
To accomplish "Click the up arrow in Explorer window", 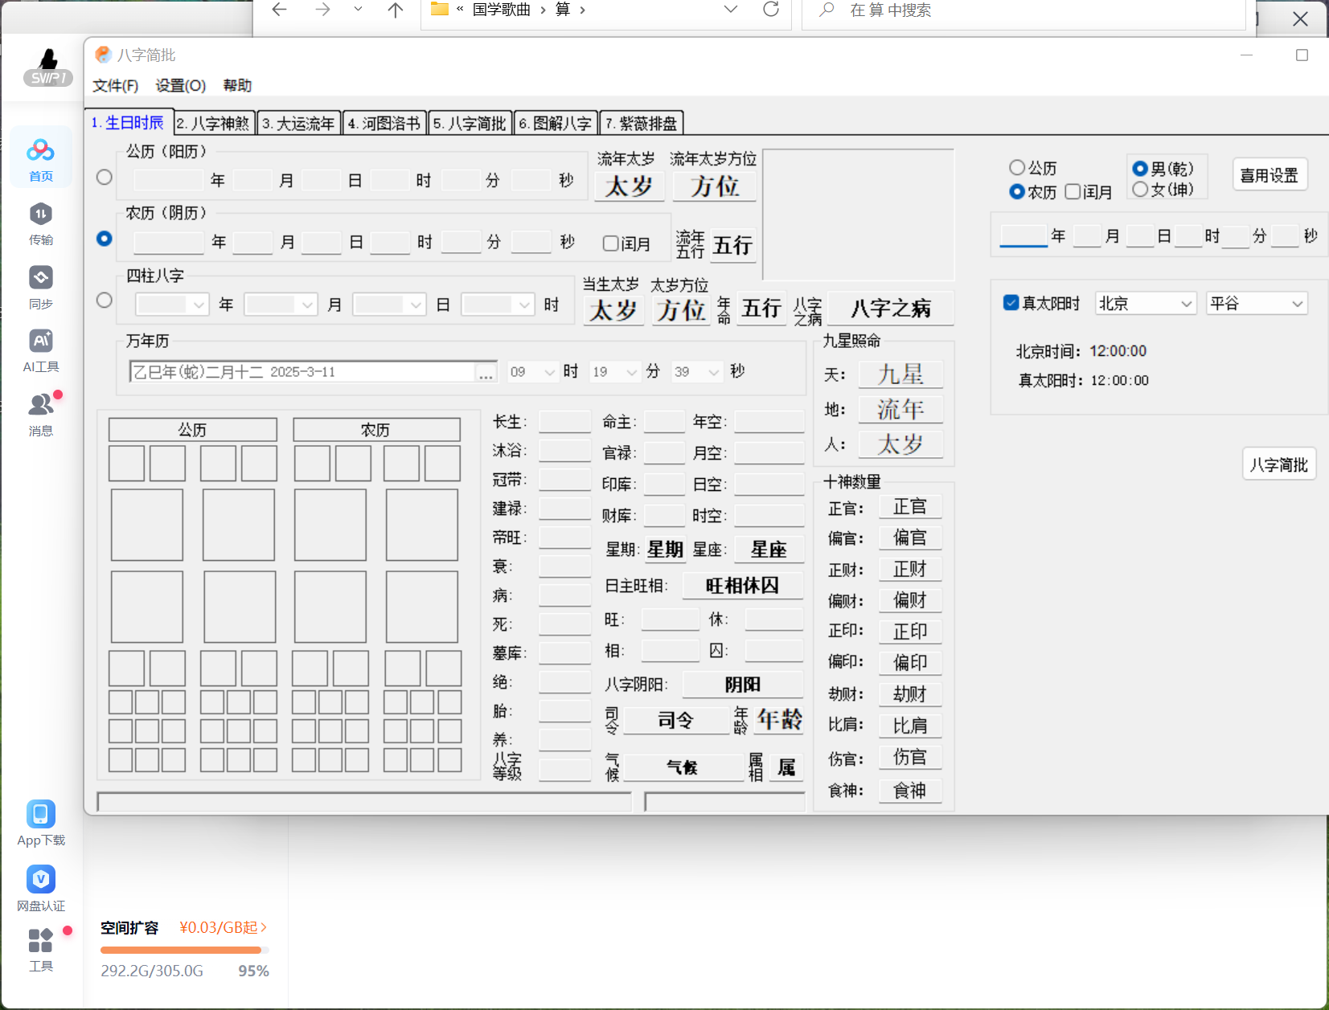I will [396, 10].
